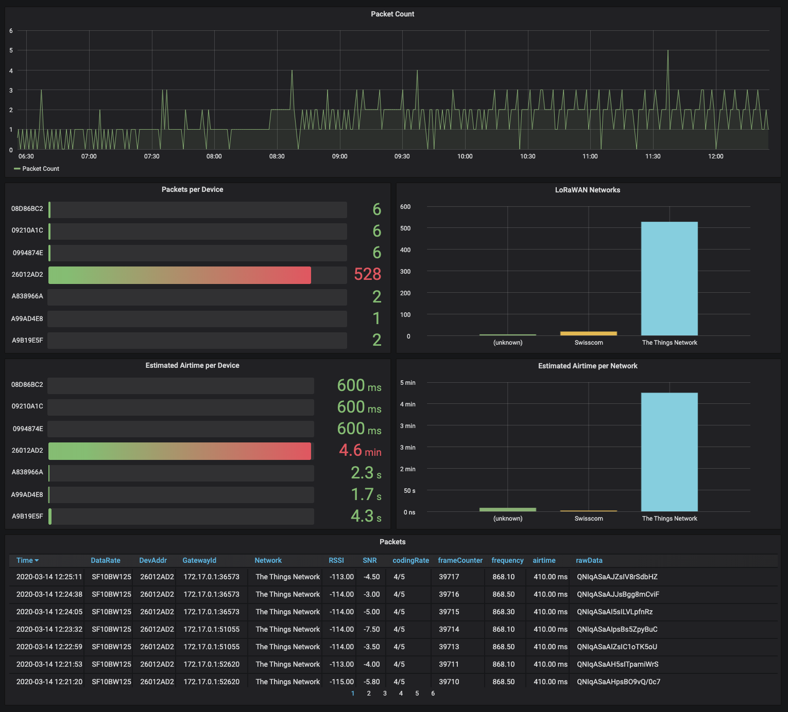Sort table by codingRate column header
The image size is (788, 712).
pyautogui.click(x=410, y=560)
